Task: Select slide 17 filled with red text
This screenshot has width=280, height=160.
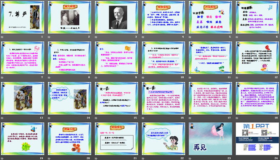Action: tap(210, 98)
